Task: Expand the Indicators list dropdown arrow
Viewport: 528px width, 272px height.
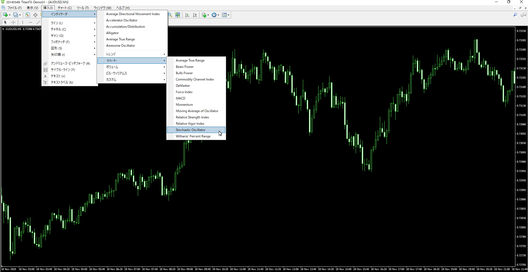Action: click(208, 15)
